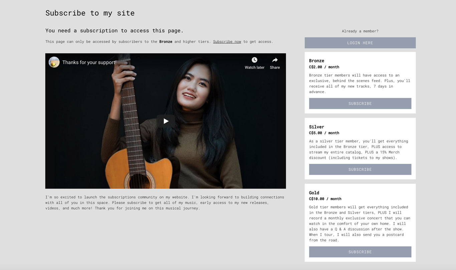Click the 'I'm so excited to launch' paragraph
The image size is (456, 270).
click(165, 203)
